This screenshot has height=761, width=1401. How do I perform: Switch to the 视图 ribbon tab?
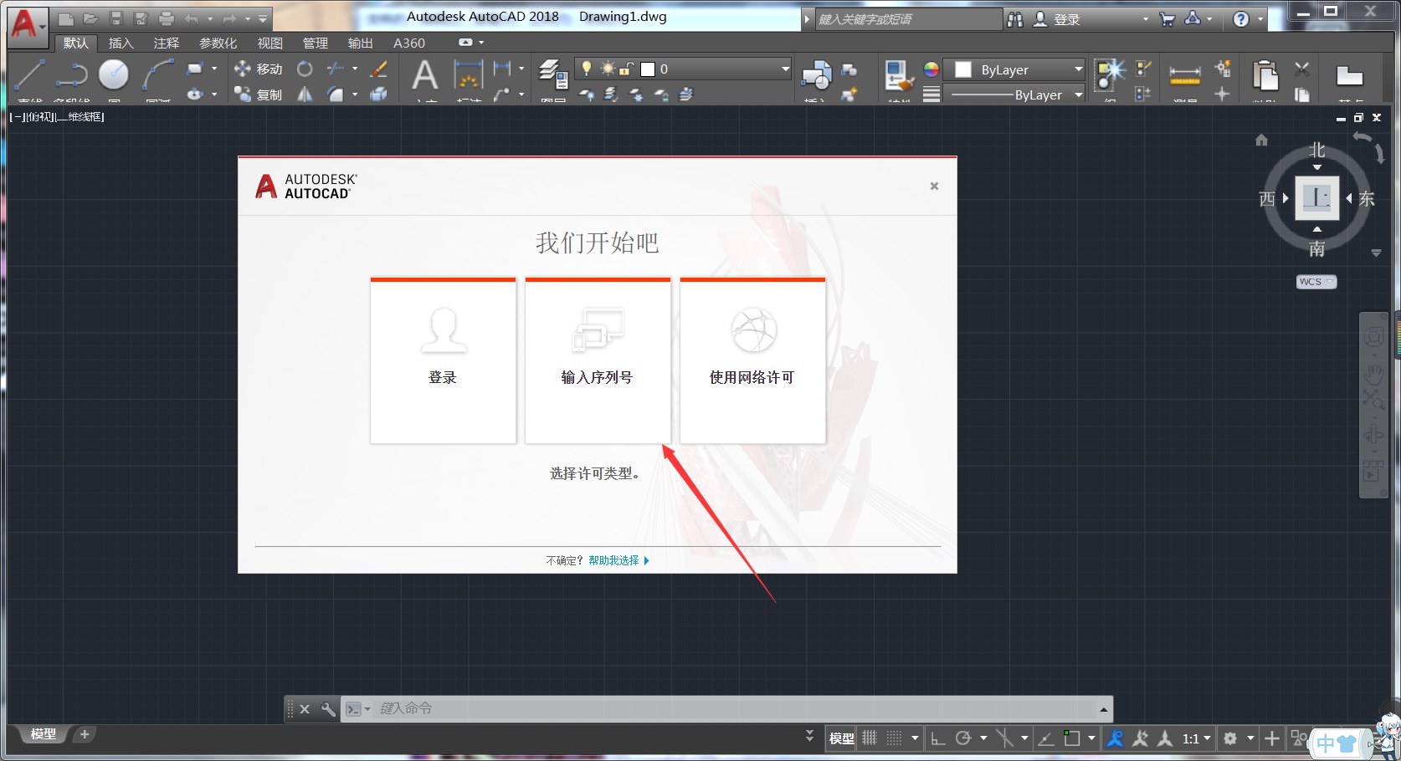coord(269,43)
